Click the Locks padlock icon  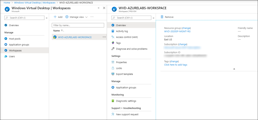click(113, 68)
